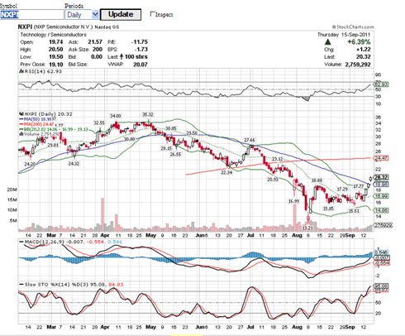This screenshot has height=336, width=405.
Task: Click the 22.34 June low price label
Action: coord(226,172)
